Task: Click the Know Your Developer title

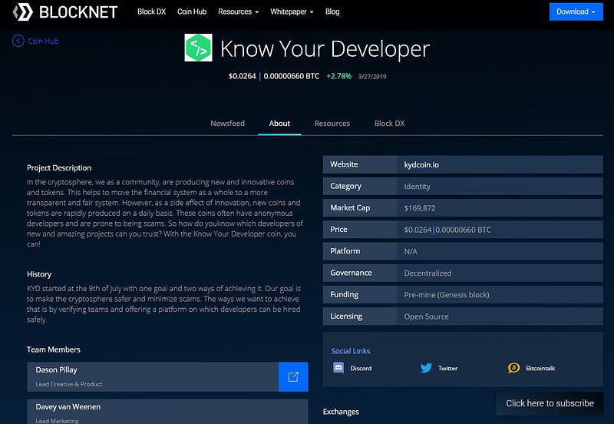Action: point(325,48)
